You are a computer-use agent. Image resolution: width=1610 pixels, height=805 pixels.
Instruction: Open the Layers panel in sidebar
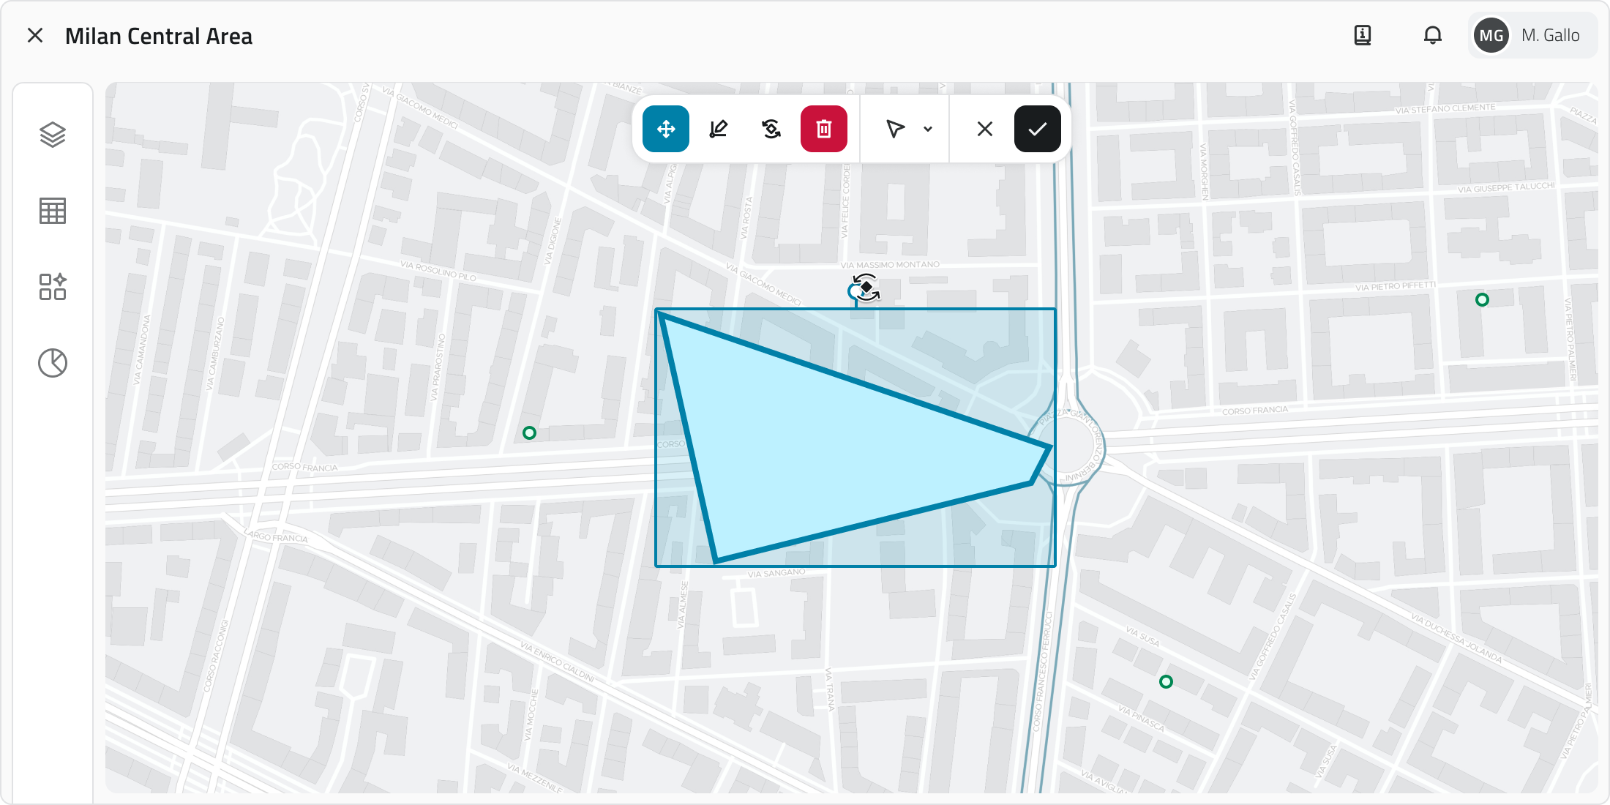coord(53,135)
